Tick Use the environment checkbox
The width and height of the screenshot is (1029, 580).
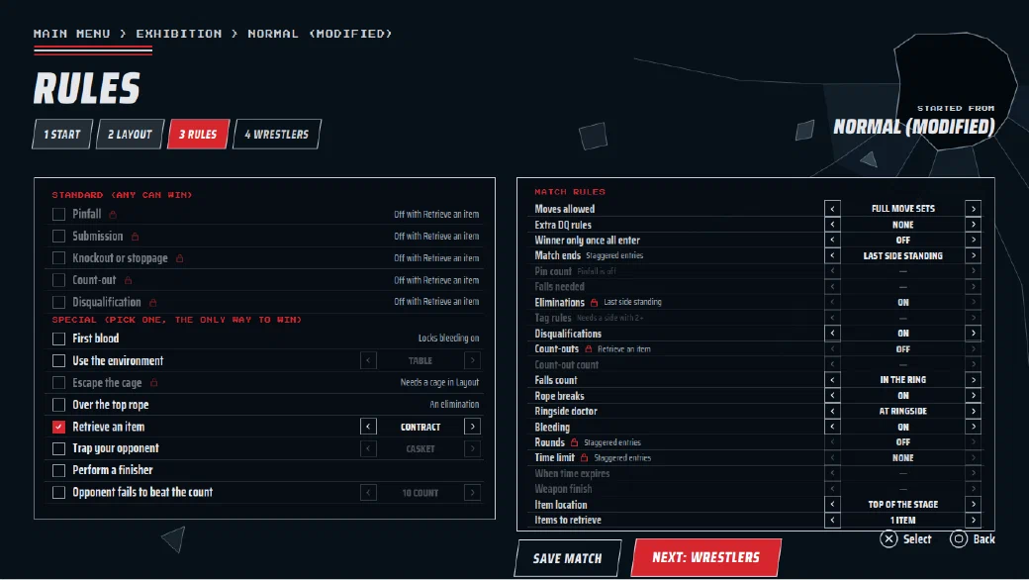coord(59,361)
